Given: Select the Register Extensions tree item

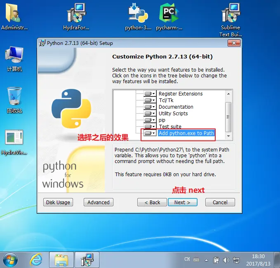Looking at the screenshot, I should coord(181,93).
